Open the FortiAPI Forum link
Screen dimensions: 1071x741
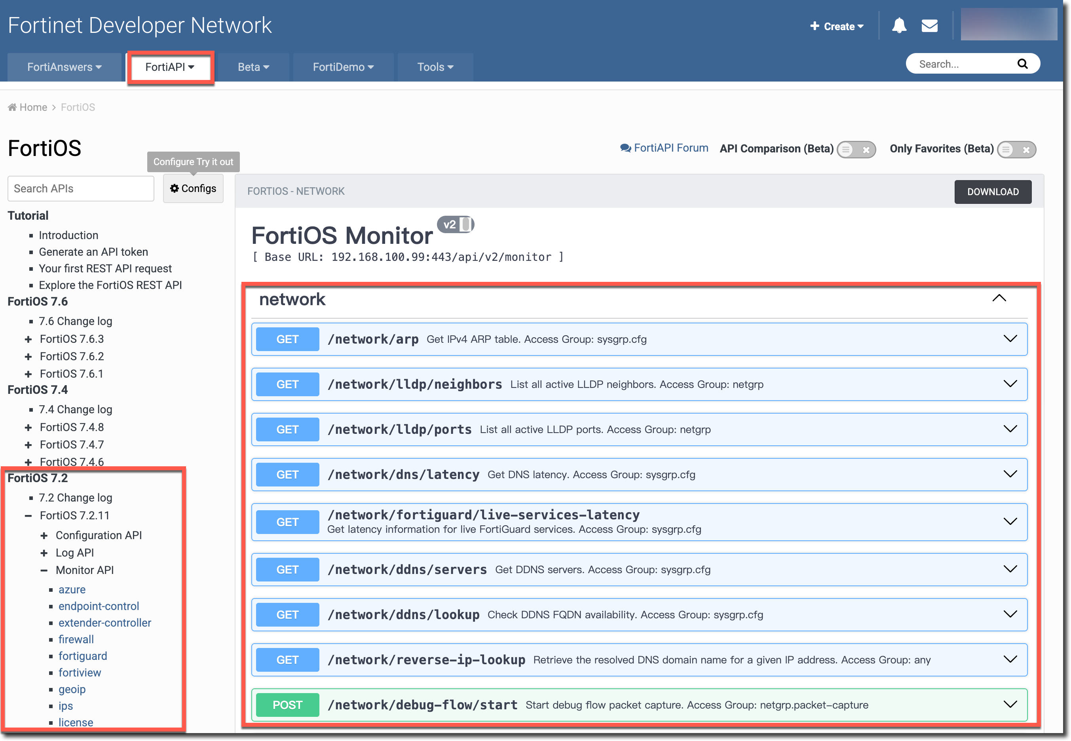pyautogui.click(x=664, y=148)
